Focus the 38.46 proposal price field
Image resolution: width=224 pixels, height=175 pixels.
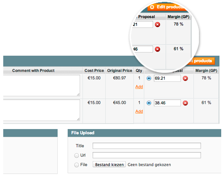tap(167, 103)
